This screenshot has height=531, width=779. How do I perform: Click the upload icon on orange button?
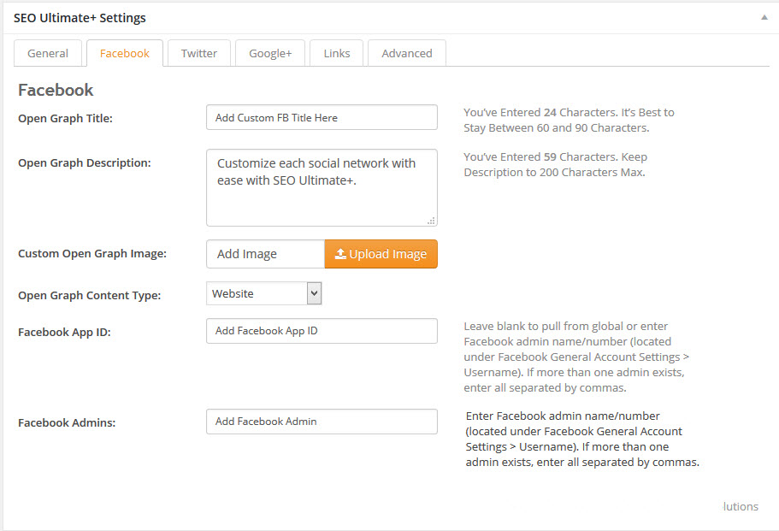(x=340, y=254)
